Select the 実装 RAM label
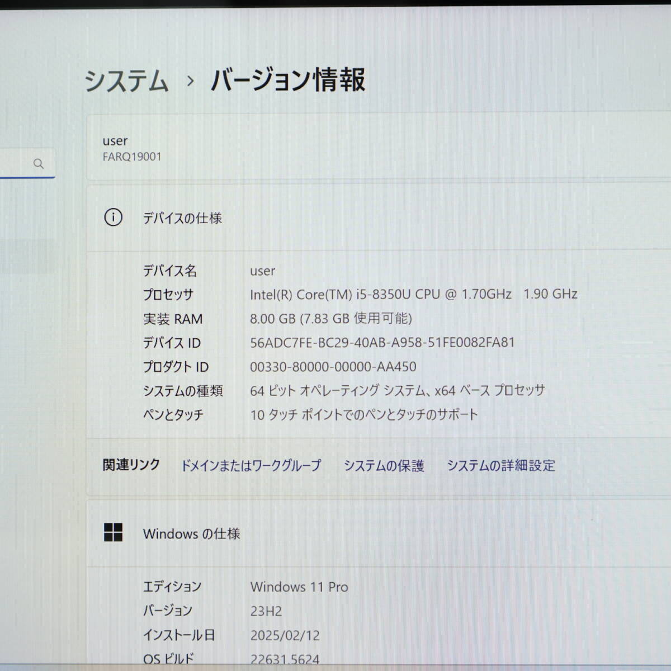 coord(173,319)
